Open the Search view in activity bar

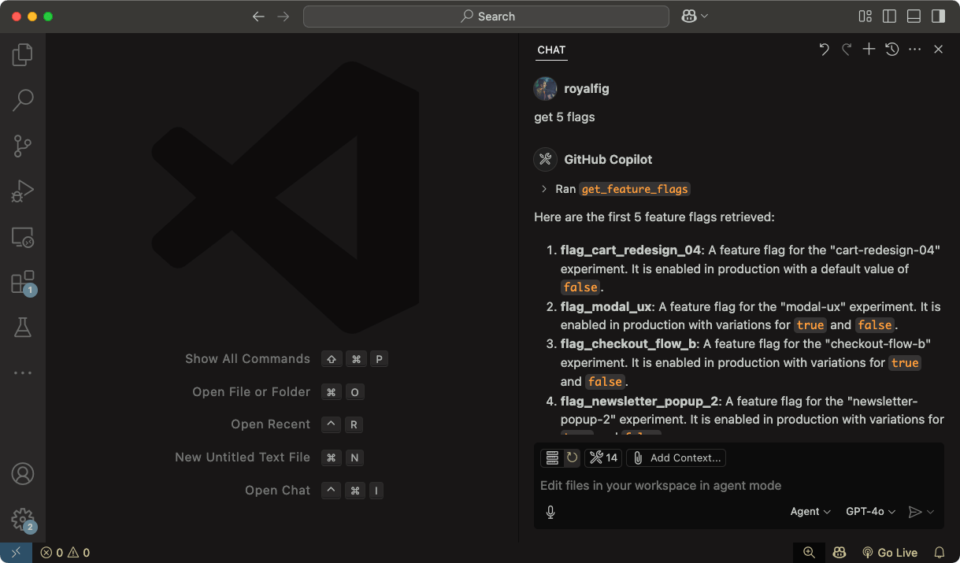point(23,100)
